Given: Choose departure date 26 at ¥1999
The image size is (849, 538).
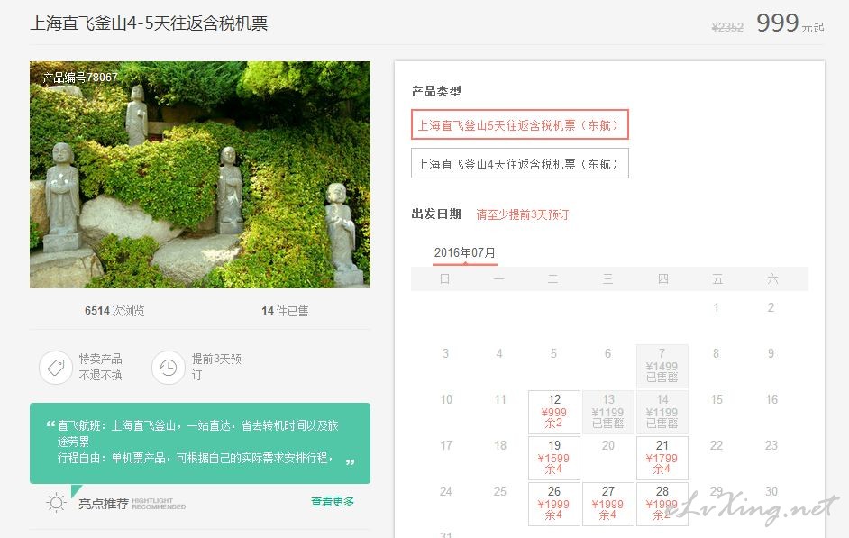Looking at the screenshot, I should 554,504.
